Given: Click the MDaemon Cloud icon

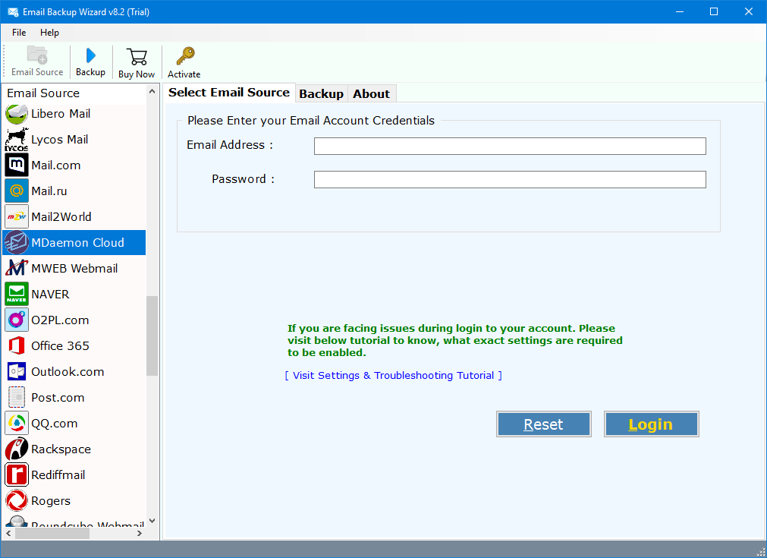Looking at the screenshot, I should pos(16,243).
